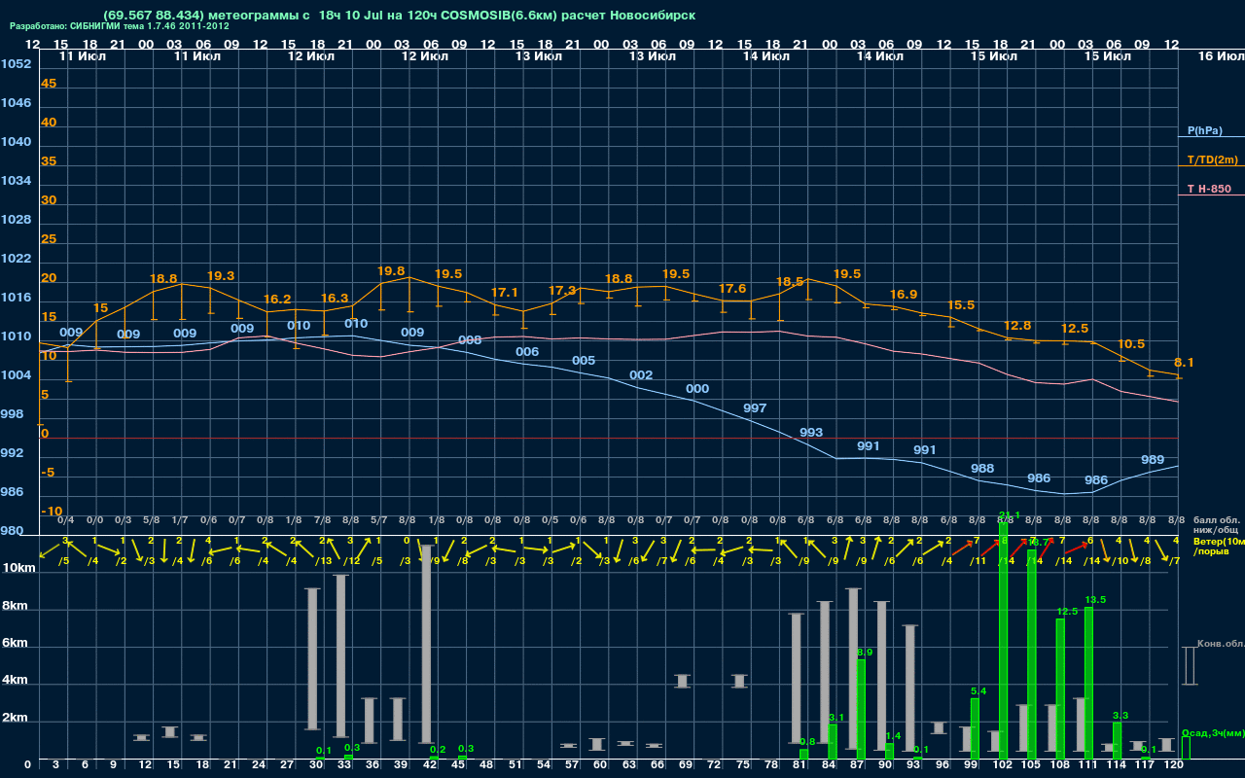Click the 'Осад,3ч(мм)' legend label
Screen dimensions: 1245x778
[1213, 732]
